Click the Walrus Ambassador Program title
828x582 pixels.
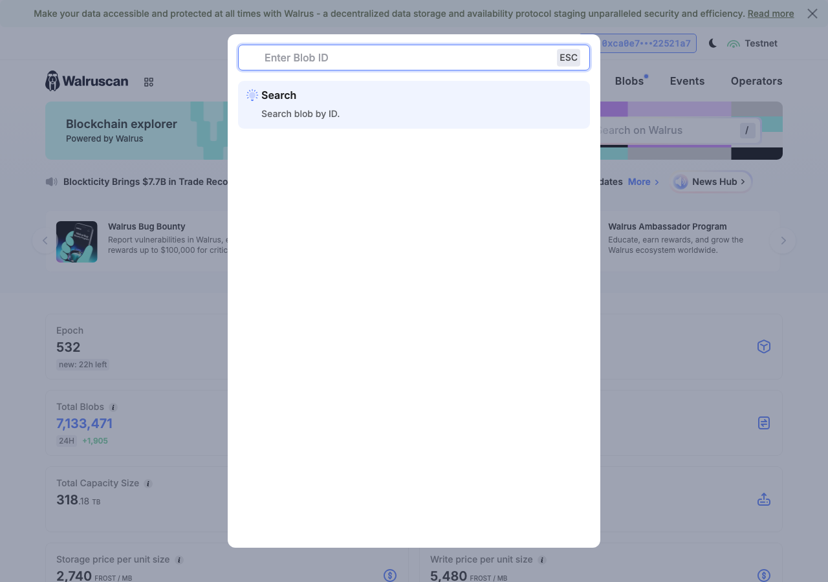coord(667,226)
